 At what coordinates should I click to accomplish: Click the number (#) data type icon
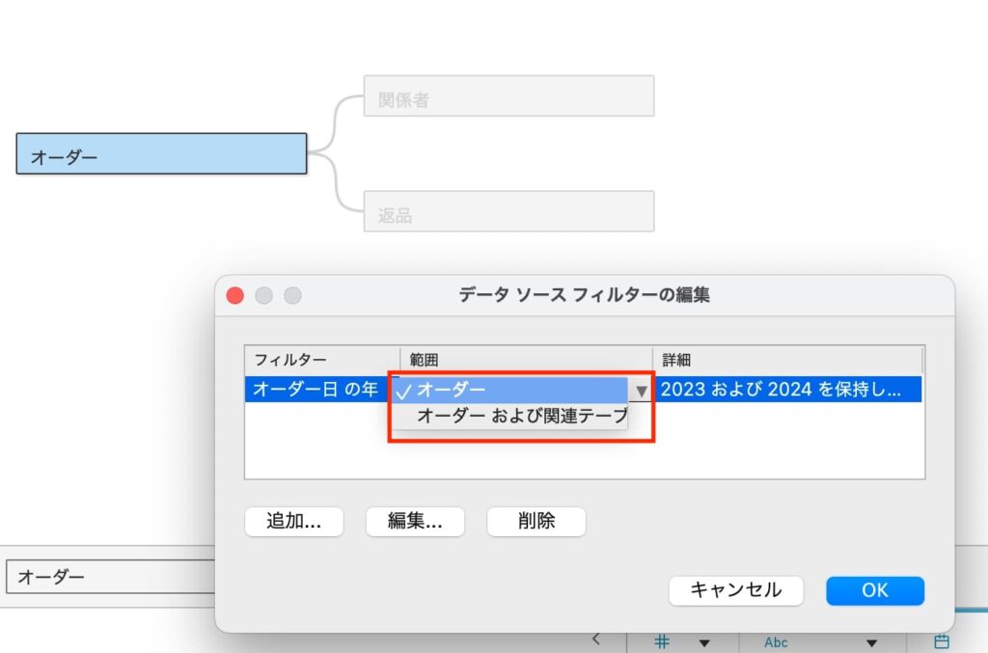[663, 642]
